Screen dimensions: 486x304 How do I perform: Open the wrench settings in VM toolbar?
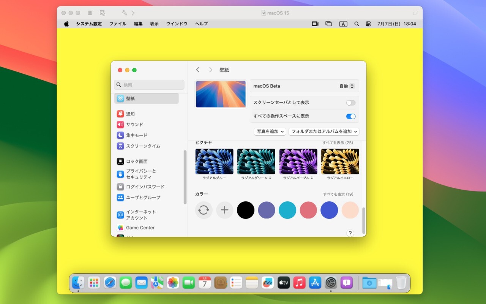(x=124, y=13)
